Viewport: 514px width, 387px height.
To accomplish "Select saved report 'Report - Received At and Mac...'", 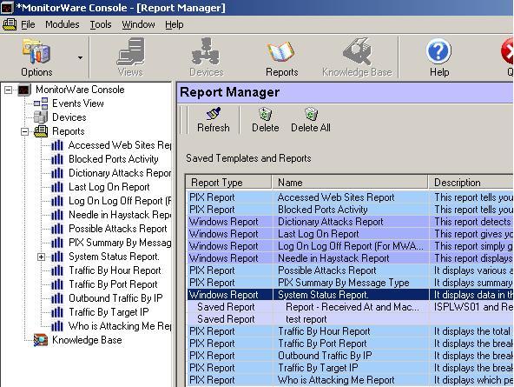I will pyautogui.click(x=350, y=307).
